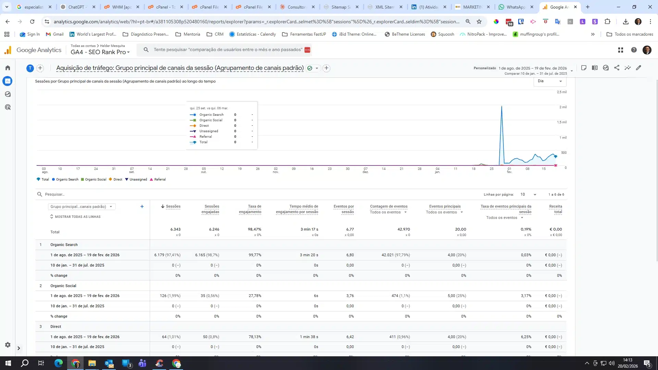This screenshot has width=658, height=370.
Task: Open the Explore section in the left navigation
Action: (8, 94)
